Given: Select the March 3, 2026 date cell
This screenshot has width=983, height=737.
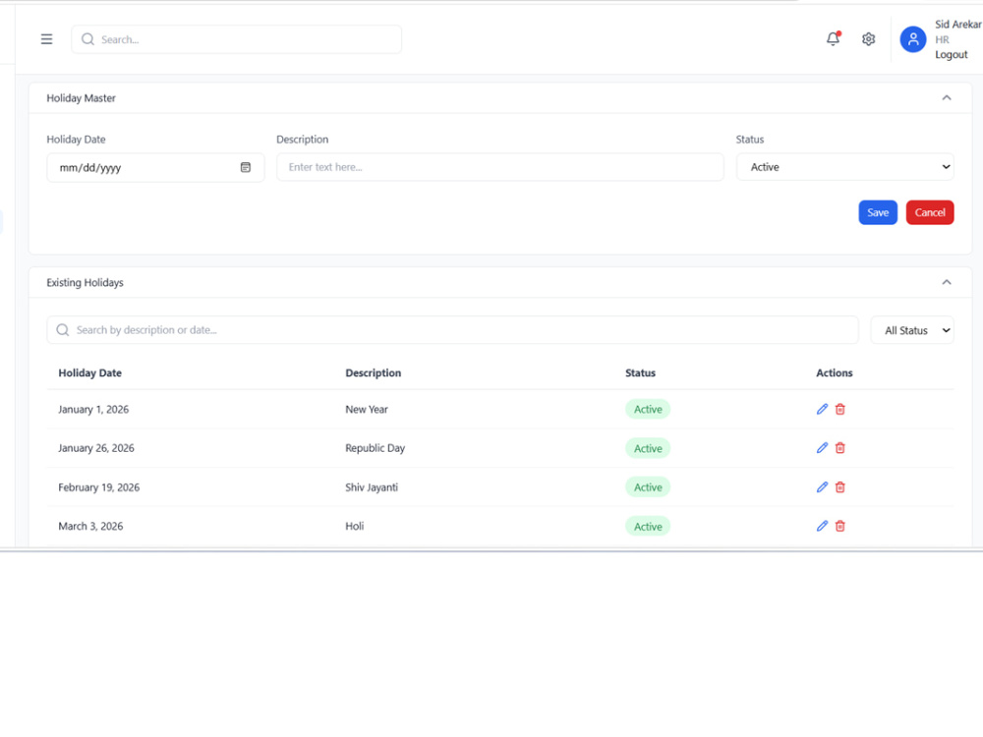Looking at the screenshot, I should click(x=90, y=526).
